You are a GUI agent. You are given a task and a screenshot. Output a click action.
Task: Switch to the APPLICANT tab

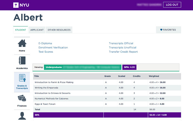(37, 30)
